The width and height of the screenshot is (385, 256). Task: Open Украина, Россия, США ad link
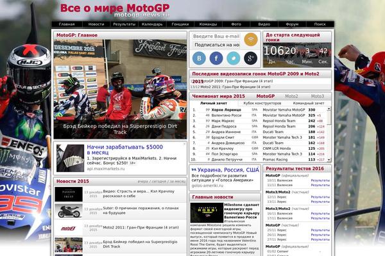click(x=228, y=170)
